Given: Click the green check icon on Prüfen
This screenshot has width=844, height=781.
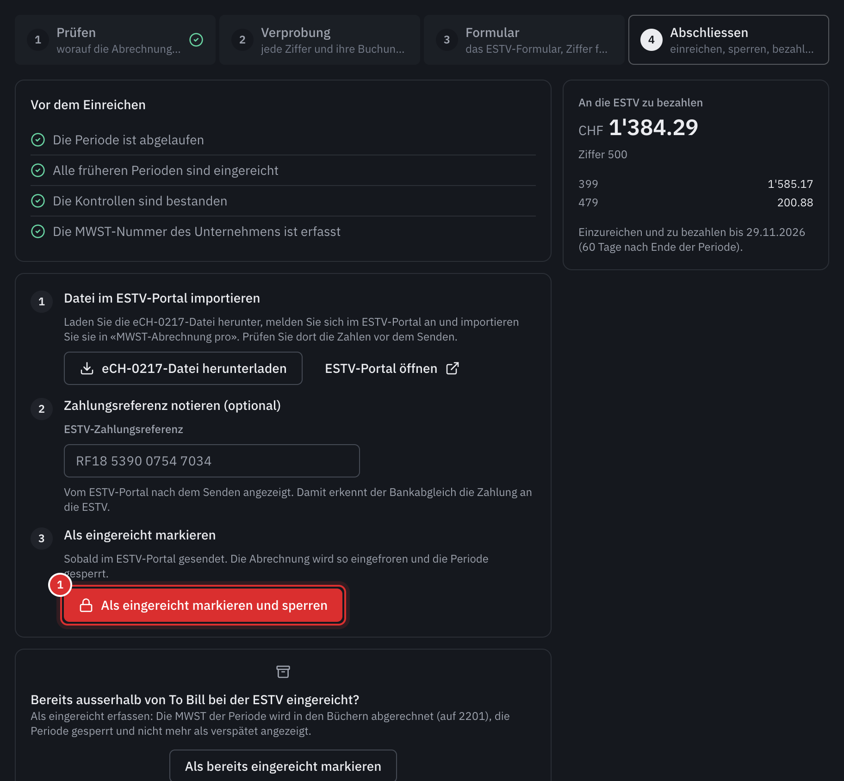Looking at the screenshot, I should coord(196,40).
